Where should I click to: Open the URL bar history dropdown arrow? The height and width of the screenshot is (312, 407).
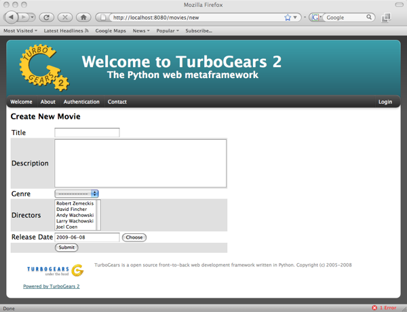click(295, 18)
